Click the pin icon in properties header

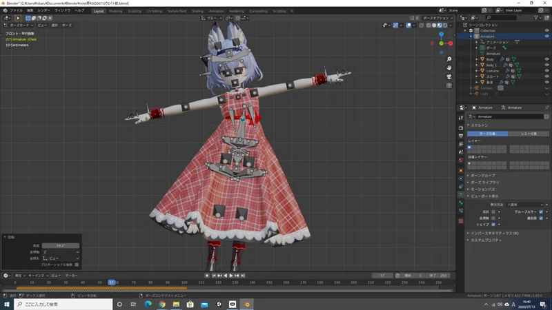(546, 107)
